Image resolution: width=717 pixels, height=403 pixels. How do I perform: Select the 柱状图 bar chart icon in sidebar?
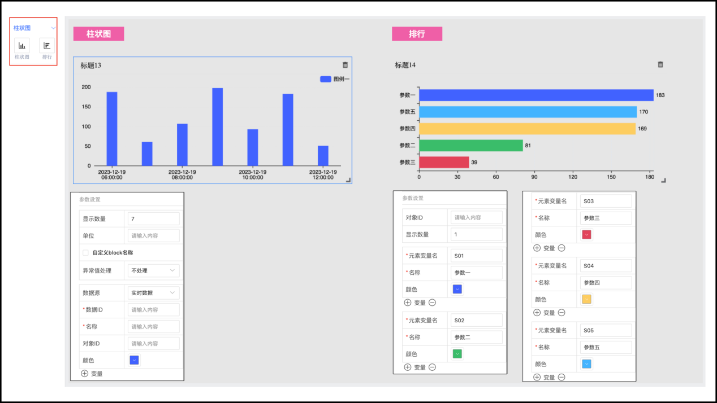coord(21,46)
